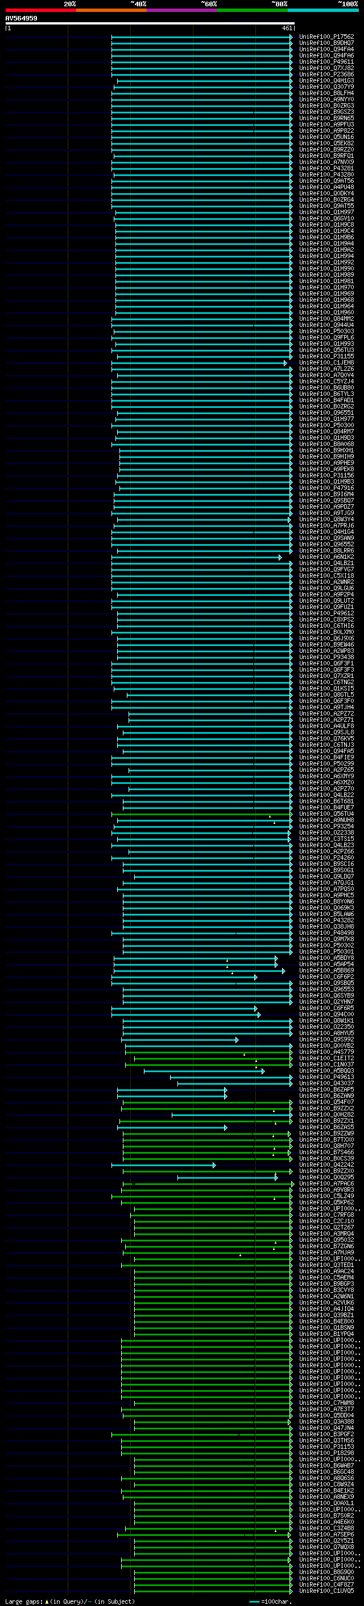364x1606 pixels.
Task: Select the UniRef100_B9RN65 label
Action: click(326, 118)
